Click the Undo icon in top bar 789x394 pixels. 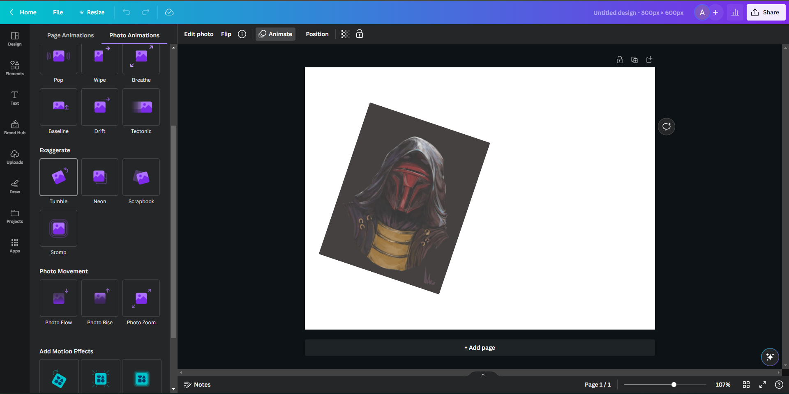pos(127,12)
